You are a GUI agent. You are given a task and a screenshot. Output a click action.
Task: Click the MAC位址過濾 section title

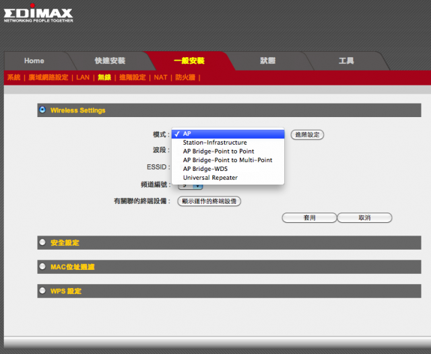click(73, 267)
